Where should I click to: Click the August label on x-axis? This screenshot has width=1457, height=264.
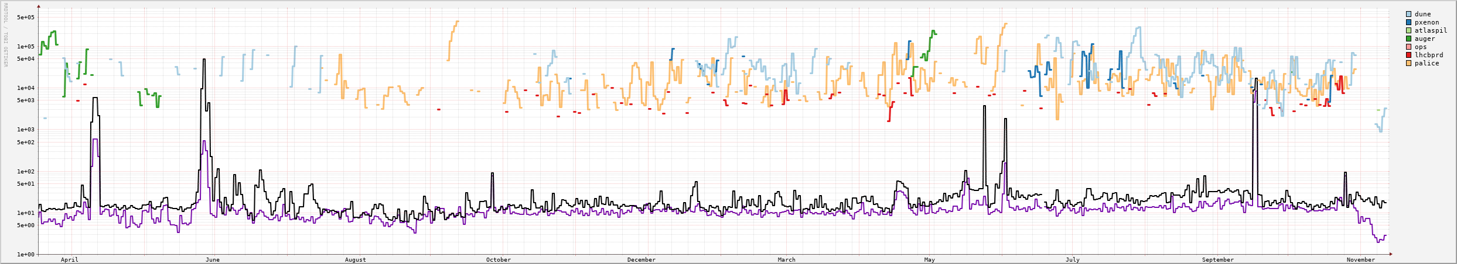(356, 260)
